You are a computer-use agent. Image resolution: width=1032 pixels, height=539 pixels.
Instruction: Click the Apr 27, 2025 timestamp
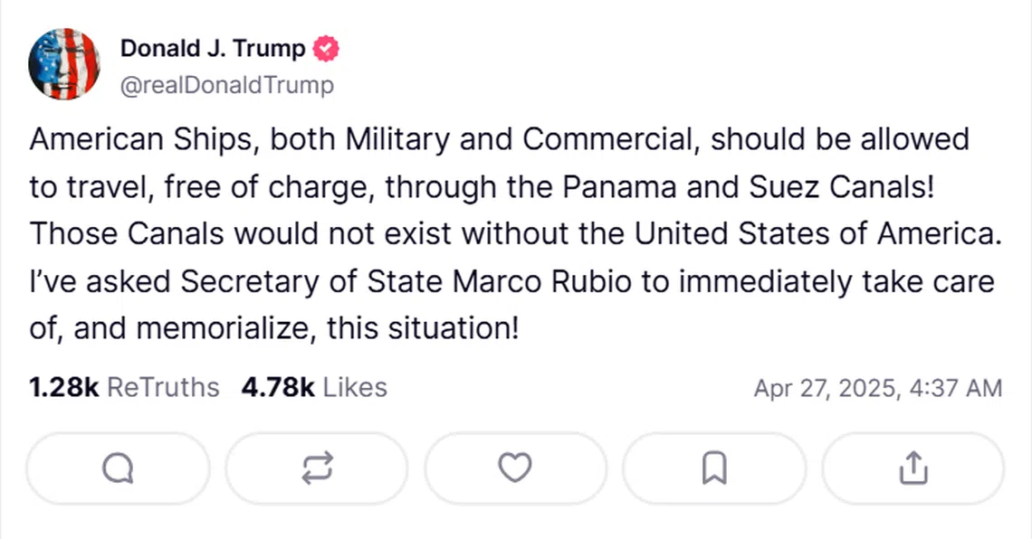(x=877, y=389)
